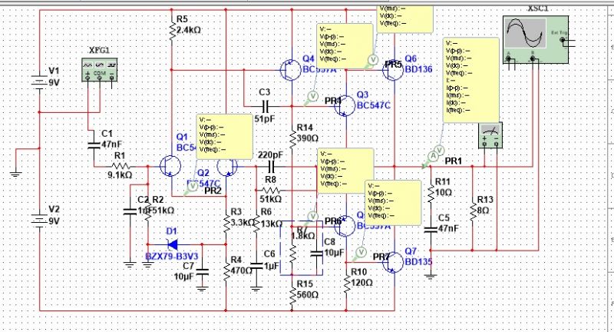Click the multimeter instrument near PR1

pos(488,137)
